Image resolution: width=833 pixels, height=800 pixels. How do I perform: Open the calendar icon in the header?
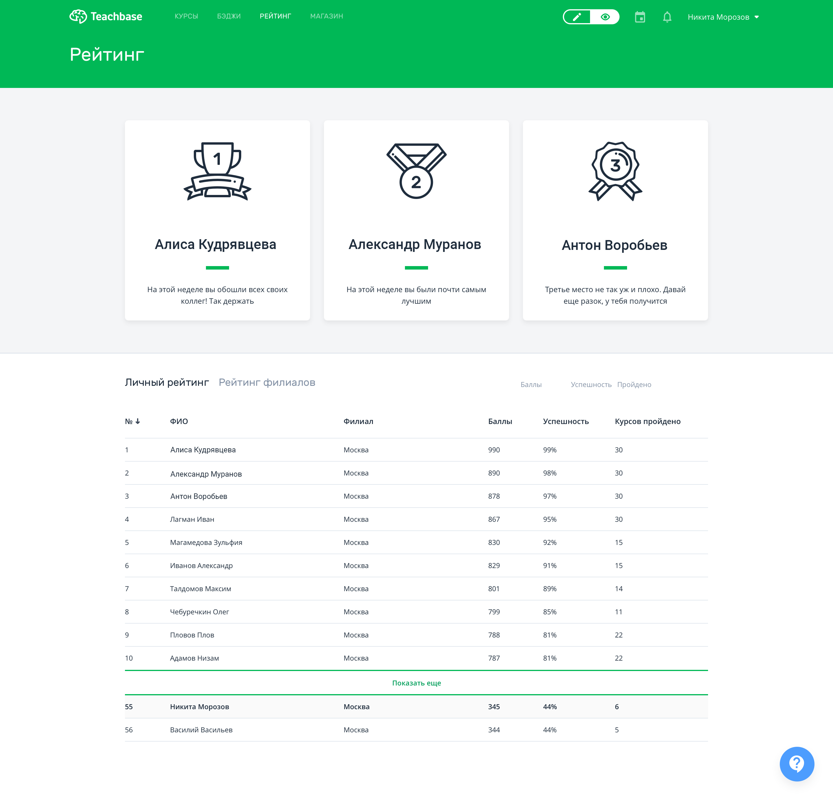[x=640, y=17]
